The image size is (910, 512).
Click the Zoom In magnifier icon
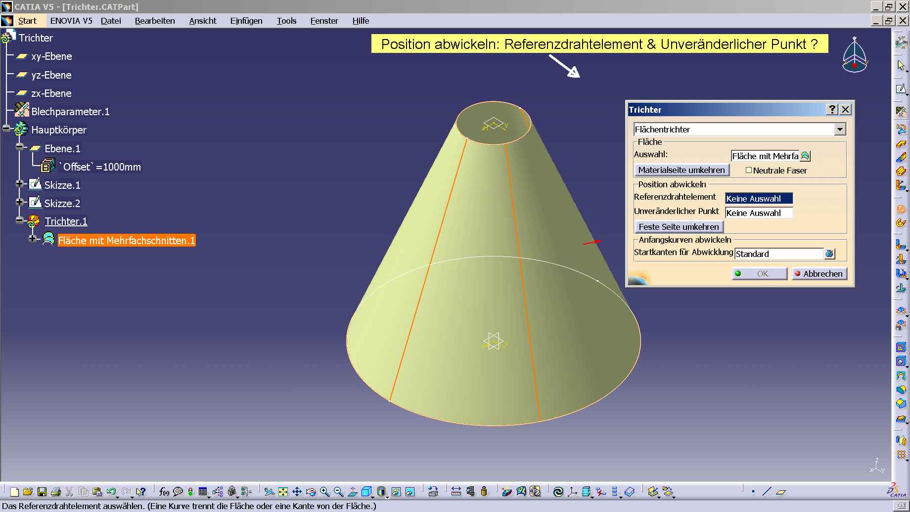pyautogui.click(x=324, y=492)
